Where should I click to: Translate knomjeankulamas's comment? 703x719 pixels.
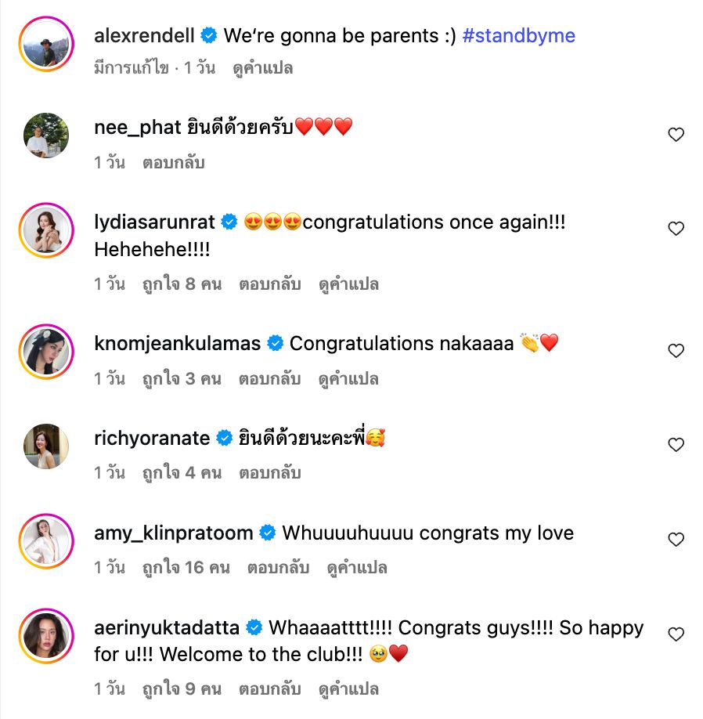[348, 379]
